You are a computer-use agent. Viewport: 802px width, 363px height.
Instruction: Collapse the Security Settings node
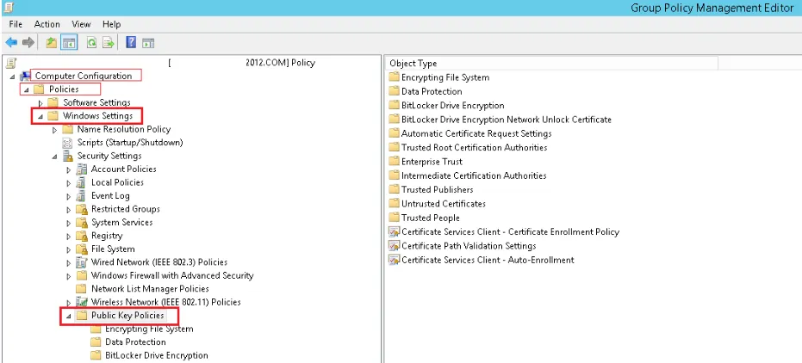coord(55,157)
